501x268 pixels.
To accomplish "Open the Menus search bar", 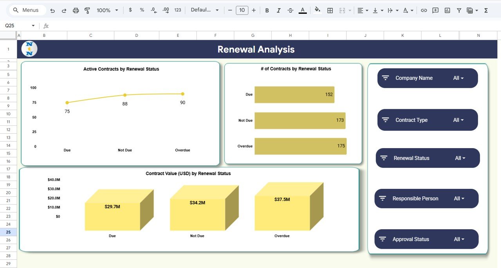I will coord(27,10).
